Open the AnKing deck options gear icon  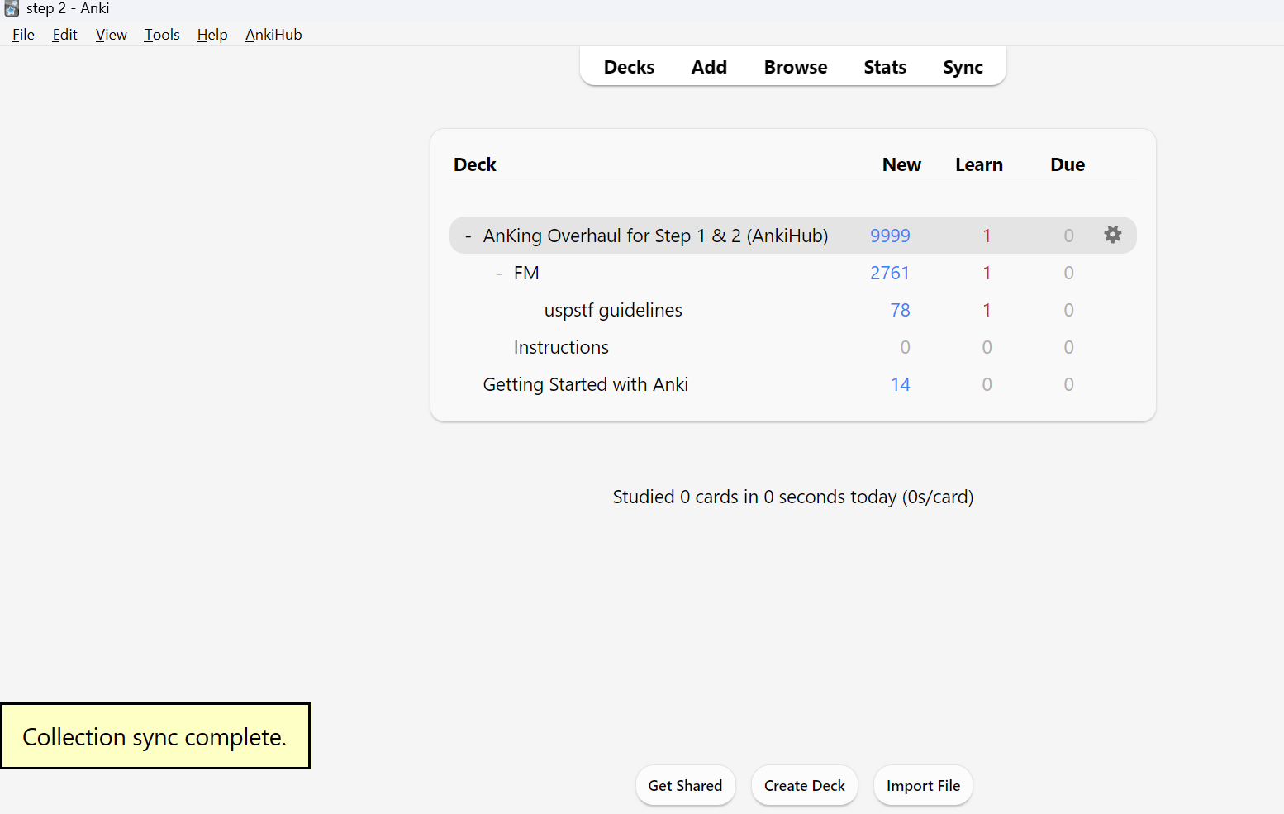1113,235
